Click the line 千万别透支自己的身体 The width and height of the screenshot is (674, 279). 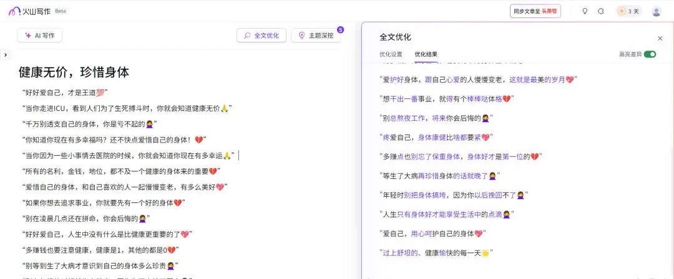point(89,124)
